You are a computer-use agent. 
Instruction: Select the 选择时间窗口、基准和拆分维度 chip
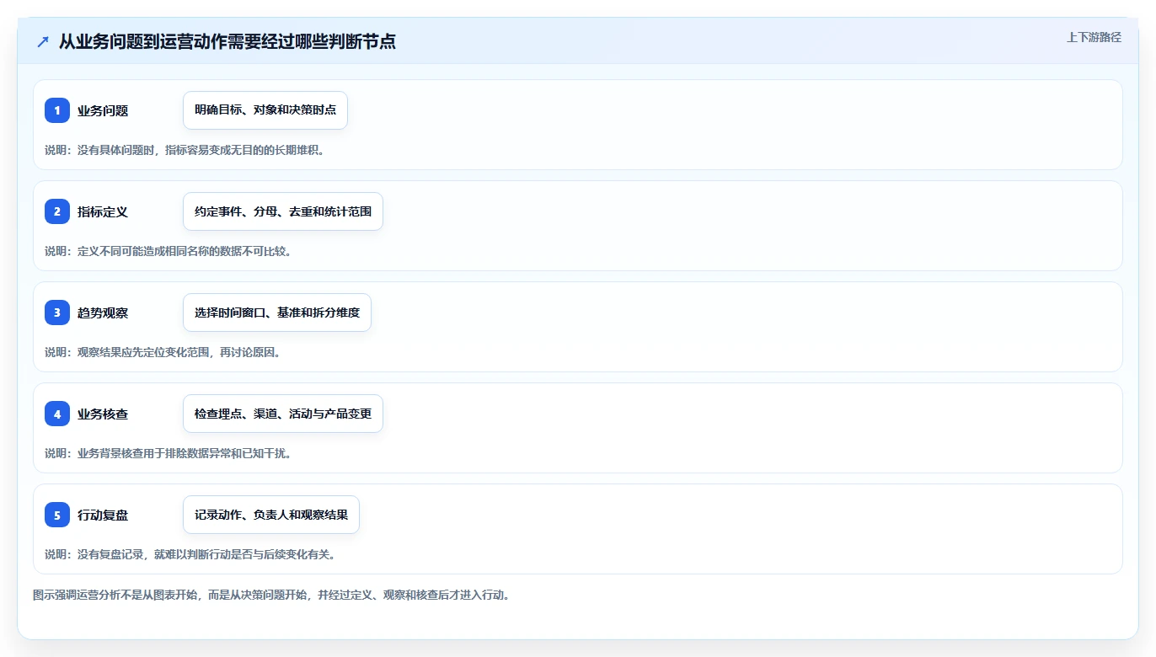click(x=277, y=312)
